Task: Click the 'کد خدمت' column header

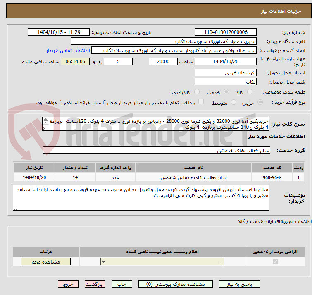Action: click(x=272, y=168)
